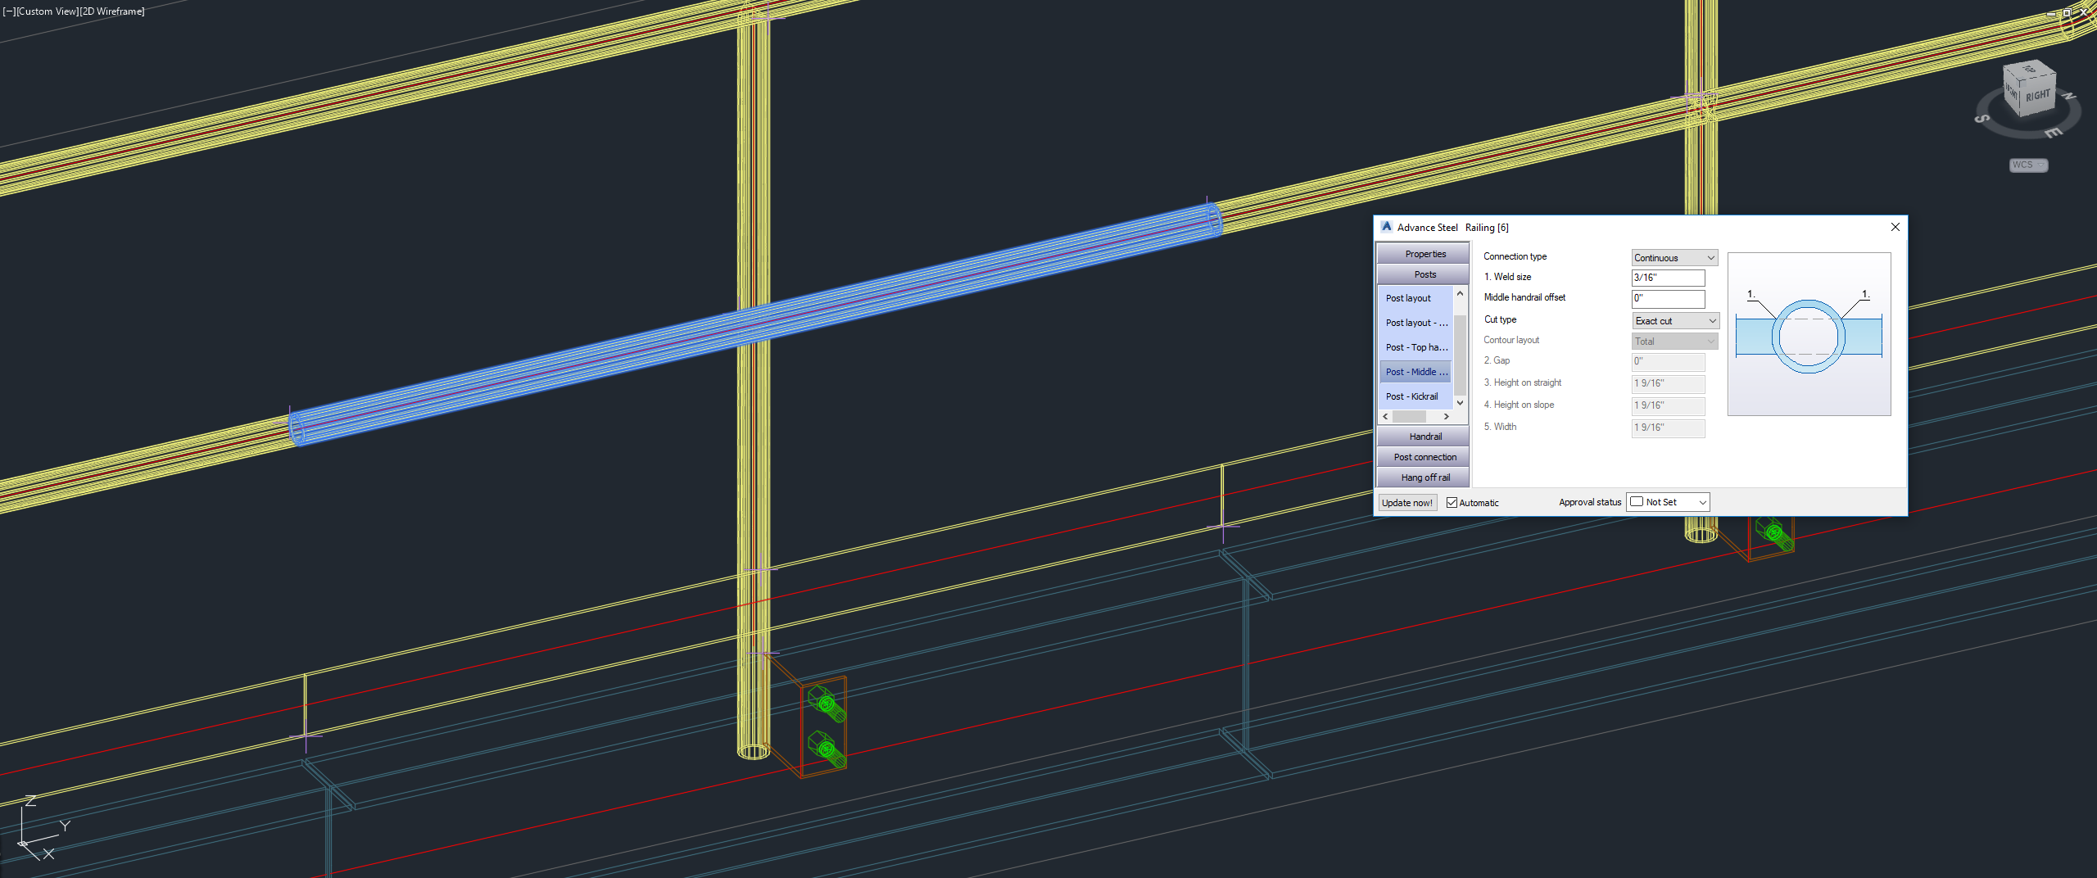This screenshot has width=2097, height=878.
Task: Click the Weld size input field
Action: pyautogui.click(x=1668, y=278)
